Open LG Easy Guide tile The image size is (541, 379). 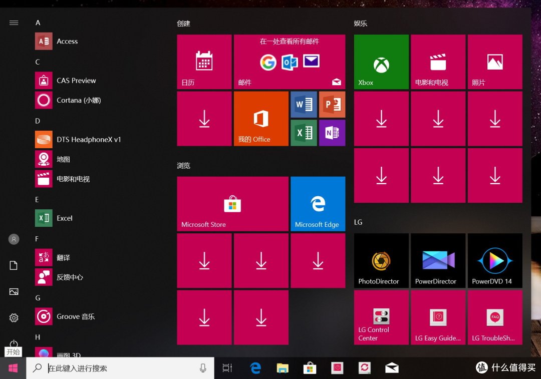point(438,317)
